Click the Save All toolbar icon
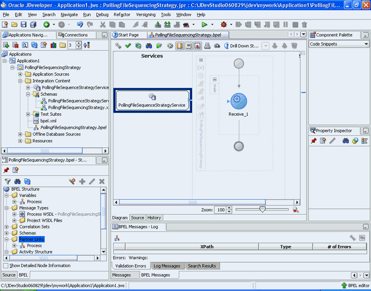 (33, 24)
